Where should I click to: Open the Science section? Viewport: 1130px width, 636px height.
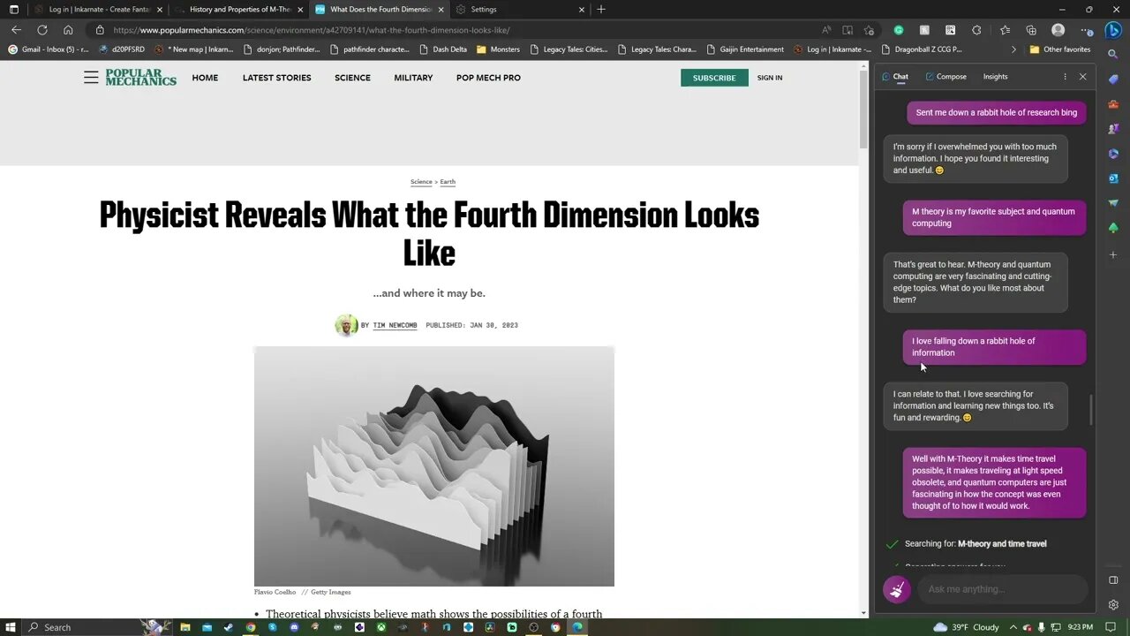click(352, 78)
